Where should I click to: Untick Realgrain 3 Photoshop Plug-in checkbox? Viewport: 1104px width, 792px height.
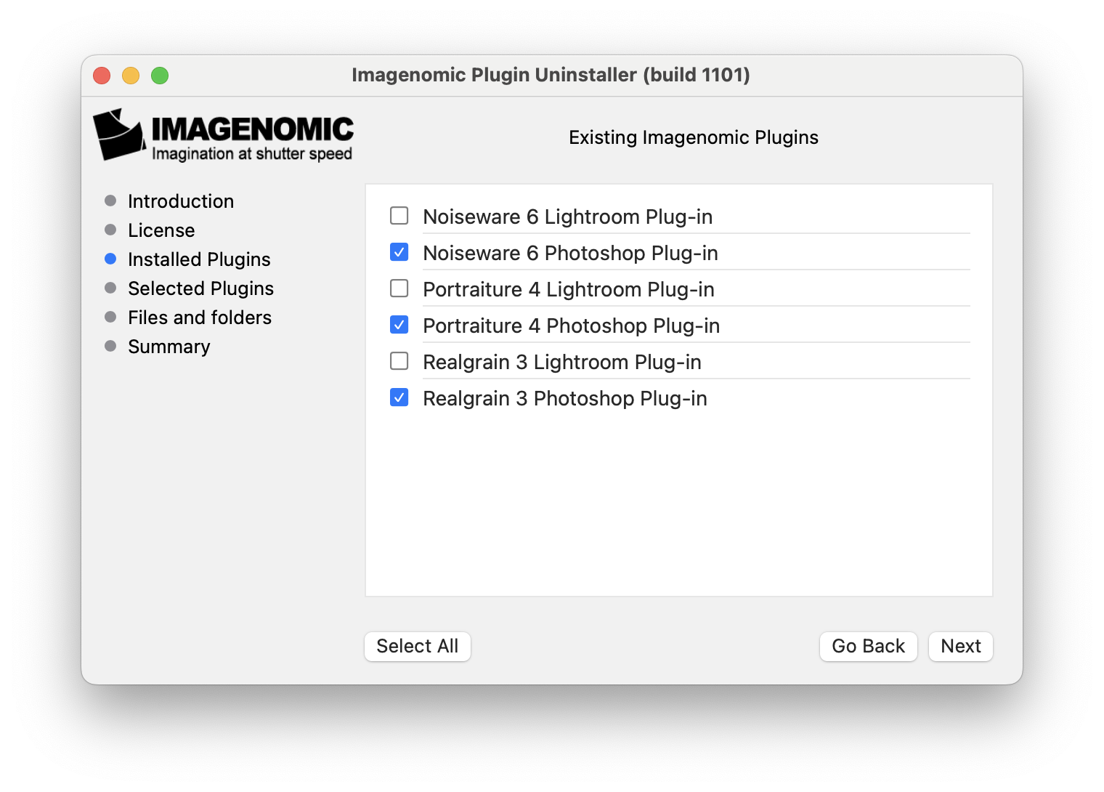[399, 397]
